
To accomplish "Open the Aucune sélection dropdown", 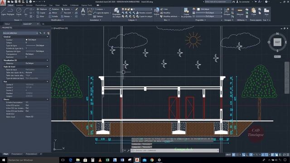I will (20, 33).
